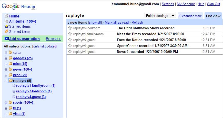Click the All items stack icon
223x118 pixels.
(x=7, y=21)
